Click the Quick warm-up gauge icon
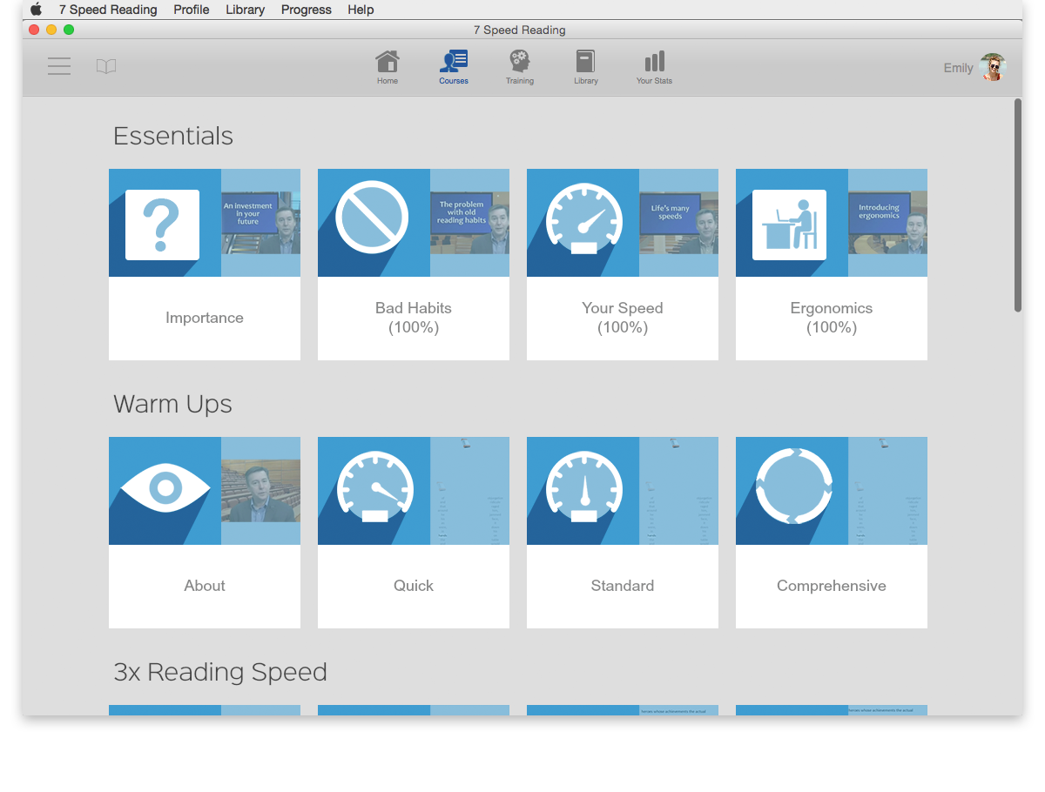Screen dimensions: 1045x792 click(374, 487)
